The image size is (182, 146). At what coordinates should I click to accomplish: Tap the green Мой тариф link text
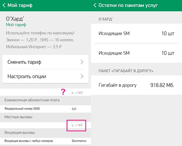pos(16,25)
